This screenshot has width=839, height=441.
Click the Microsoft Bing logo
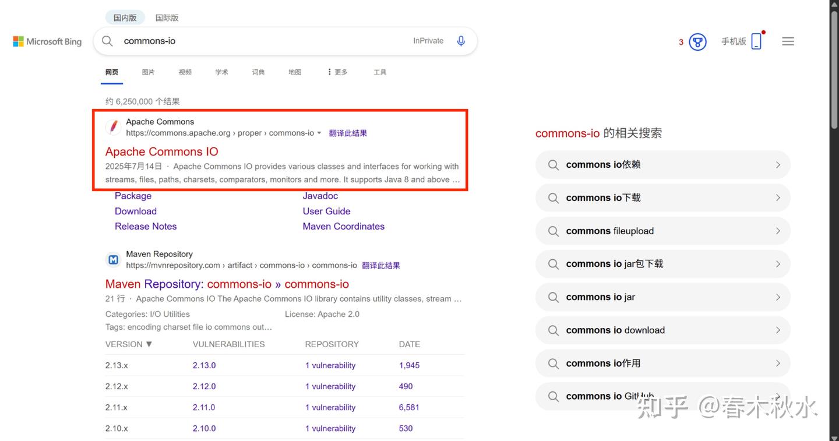click(x=47, y=41)
